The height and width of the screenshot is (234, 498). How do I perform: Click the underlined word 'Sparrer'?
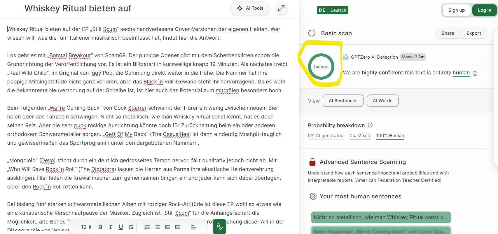pyautogui.click(x=137, y=108)
